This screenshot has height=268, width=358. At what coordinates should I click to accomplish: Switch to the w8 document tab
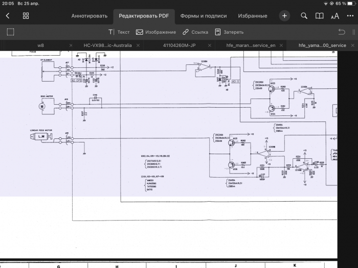[x=40, y=45]
